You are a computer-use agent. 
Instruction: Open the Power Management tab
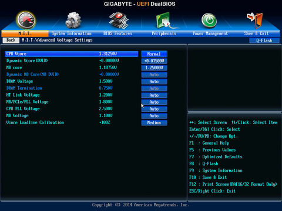coord(210,33)
